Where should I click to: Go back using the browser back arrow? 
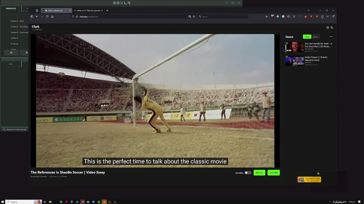click(37, 16)
